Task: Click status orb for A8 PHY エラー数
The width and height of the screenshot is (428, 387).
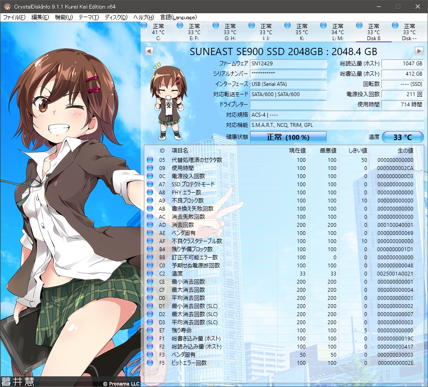Action: click(x=150, y=192)
